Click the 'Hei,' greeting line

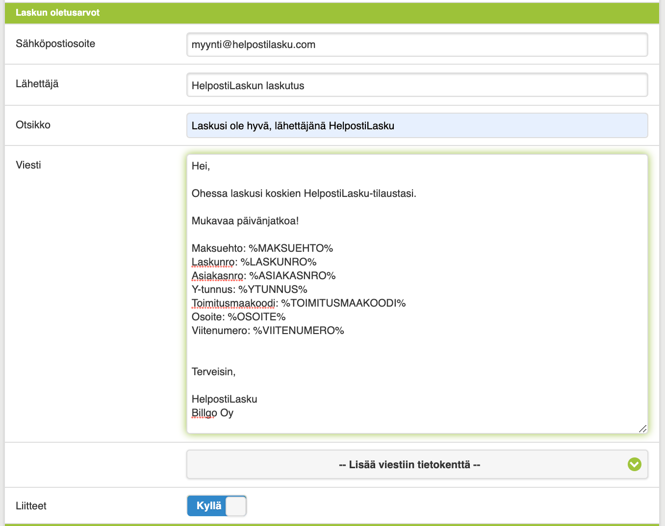201,166
